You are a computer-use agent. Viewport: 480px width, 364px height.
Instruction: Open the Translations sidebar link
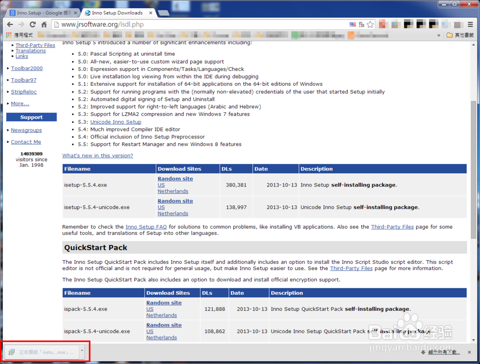[31, 50]
